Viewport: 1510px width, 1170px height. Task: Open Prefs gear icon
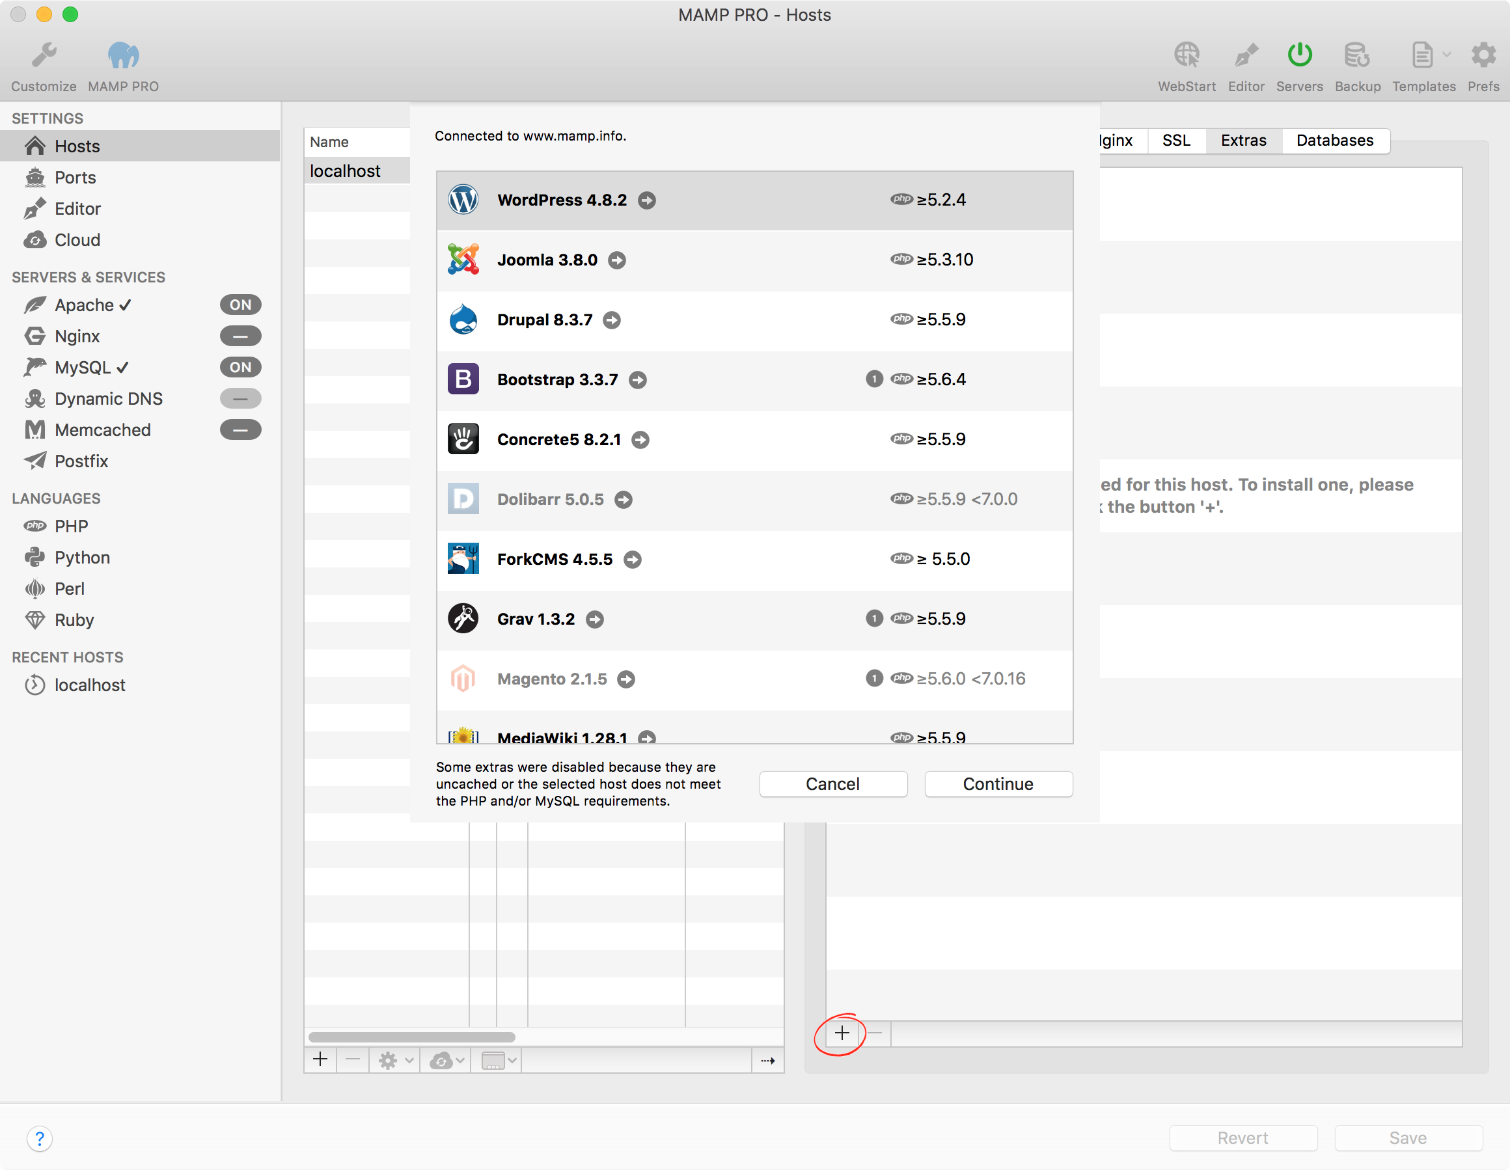click(x=1483, y=55)
